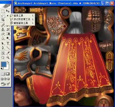
Task: Select the Path Selection arrow tool
Action: pos(3,43)
